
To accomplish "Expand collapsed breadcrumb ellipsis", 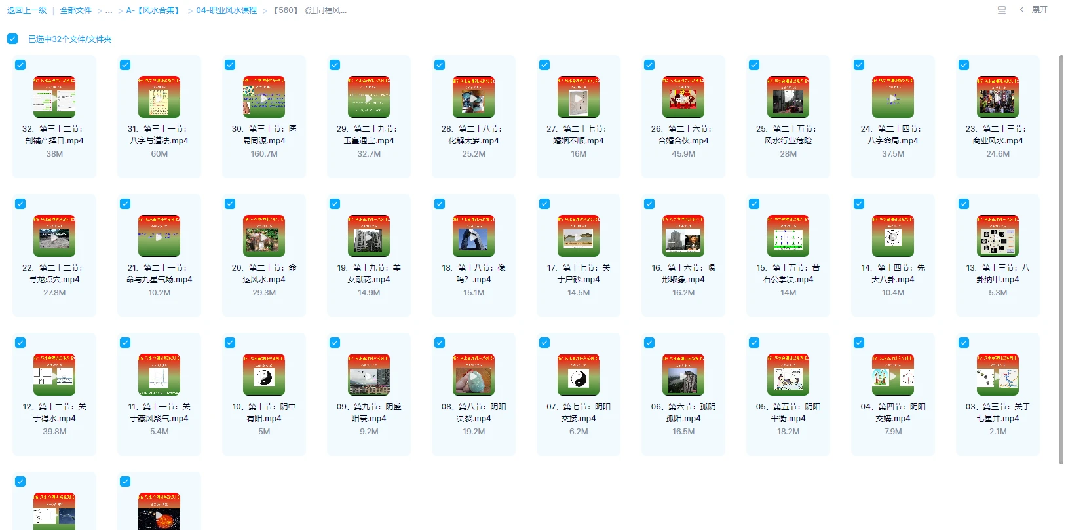I will [x=109, y=10].
